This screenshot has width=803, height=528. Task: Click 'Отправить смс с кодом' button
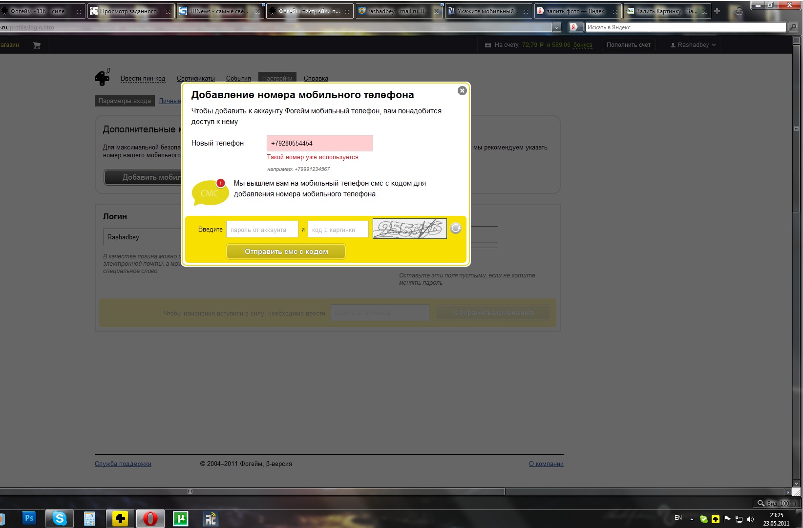pyautogui.click(x=286, y=252)
